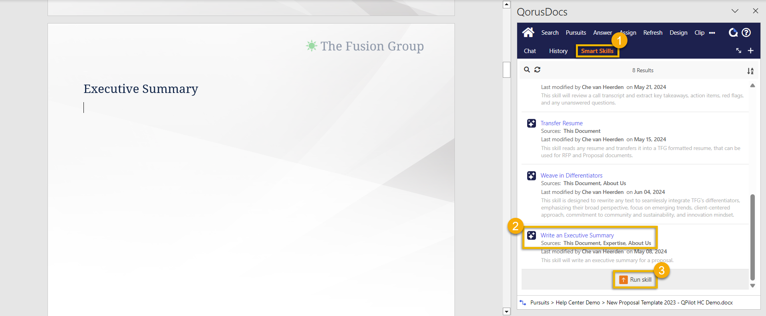Select the Pursuits menu item
This screenshot has height=316, width=766.
click(575, 33)
